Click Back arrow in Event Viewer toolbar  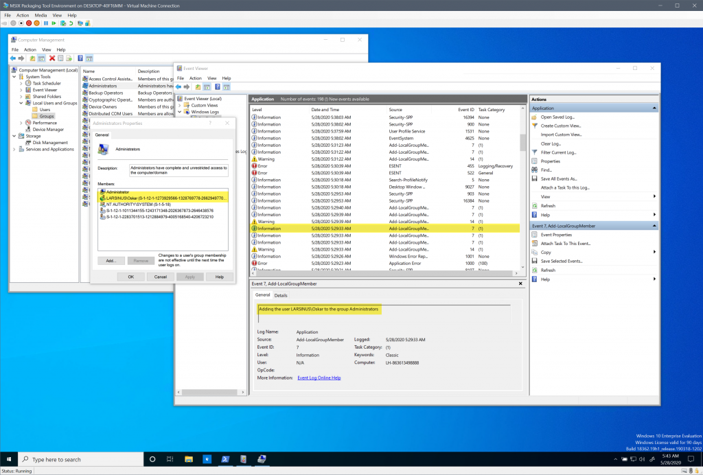pos(178,87)
